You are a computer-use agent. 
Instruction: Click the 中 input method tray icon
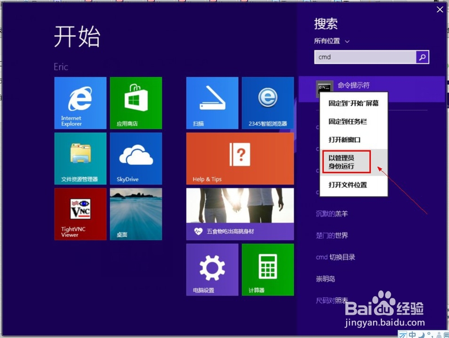click(411, 334)
